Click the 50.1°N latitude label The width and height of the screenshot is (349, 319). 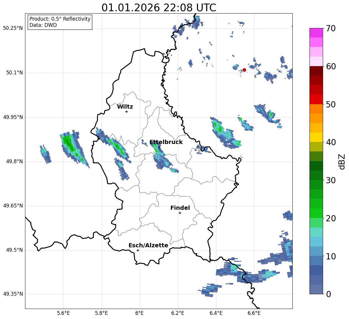14,73
